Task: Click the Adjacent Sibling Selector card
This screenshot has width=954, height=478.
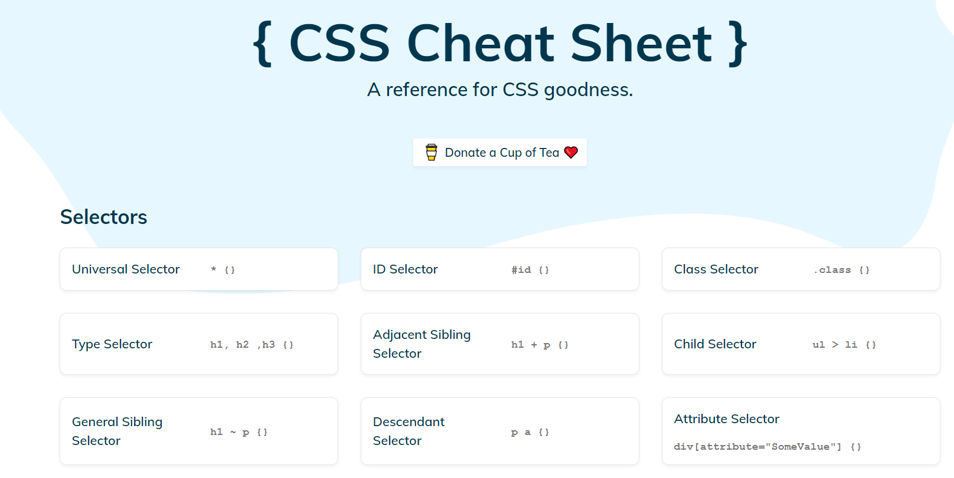Action: [500, 344]
